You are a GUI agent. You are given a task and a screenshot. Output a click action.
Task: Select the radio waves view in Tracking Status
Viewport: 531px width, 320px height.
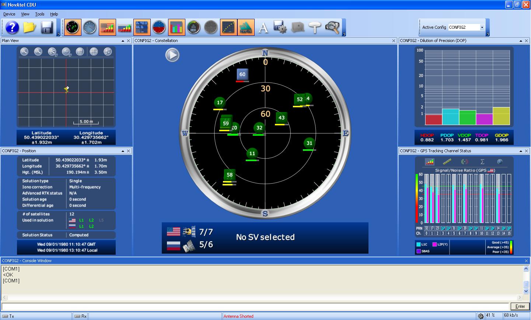pyautogui.click(x=465, y=161)
